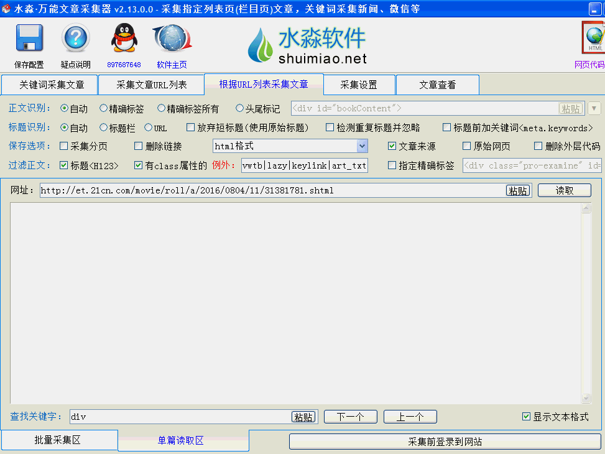Click the 水淼软件 shuimiao.net logo
The width and height of the screenshot is (605, 454).
click(307, 45)
